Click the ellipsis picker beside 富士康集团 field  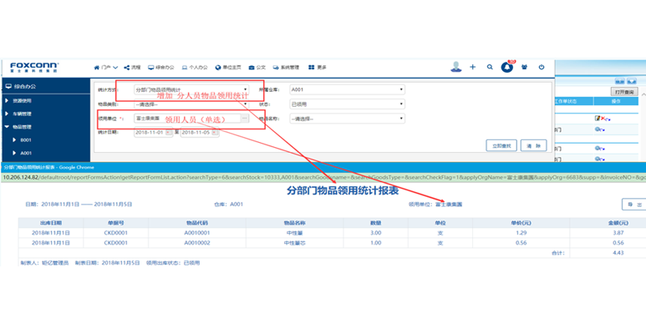pos(245,118)
